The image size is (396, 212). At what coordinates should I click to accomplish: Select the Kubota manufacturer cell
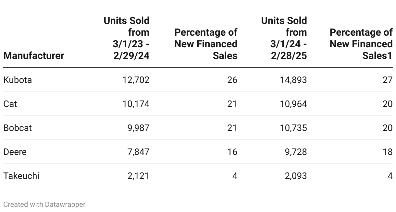tap(18, 80)
